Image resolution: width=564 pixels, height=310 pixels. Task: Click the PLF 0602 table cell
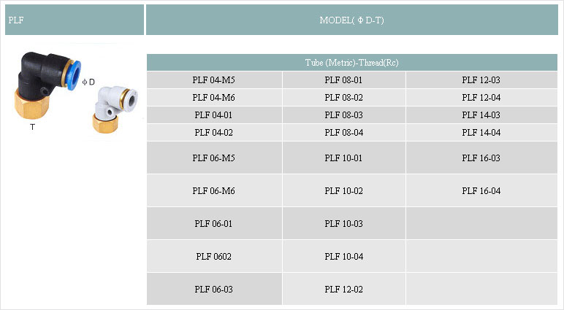(x=214, y=256)
